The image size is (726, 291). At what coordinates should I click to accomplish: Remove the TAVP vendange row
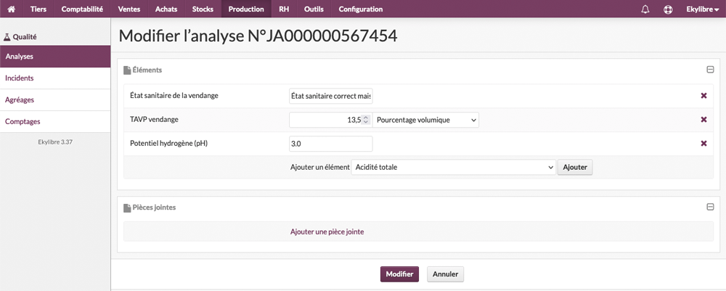(703, 120)
